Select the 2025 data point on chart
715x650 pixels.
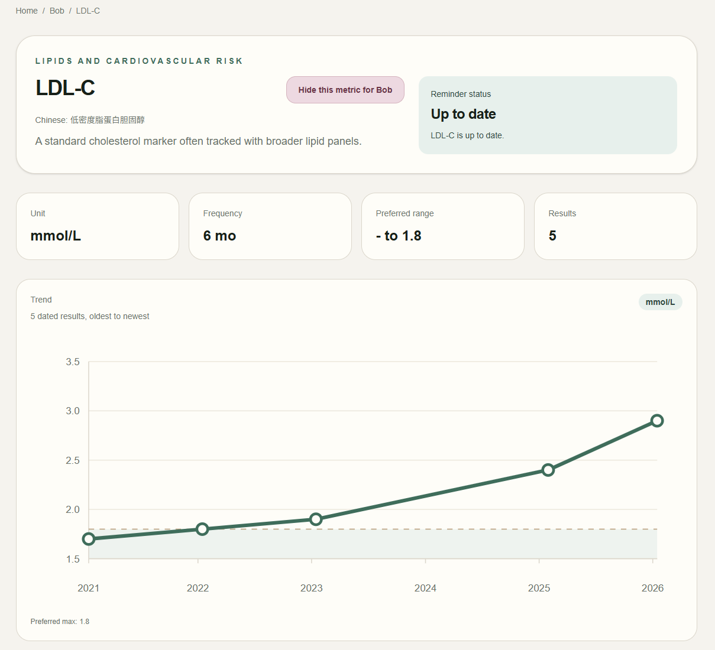(548, 470)
